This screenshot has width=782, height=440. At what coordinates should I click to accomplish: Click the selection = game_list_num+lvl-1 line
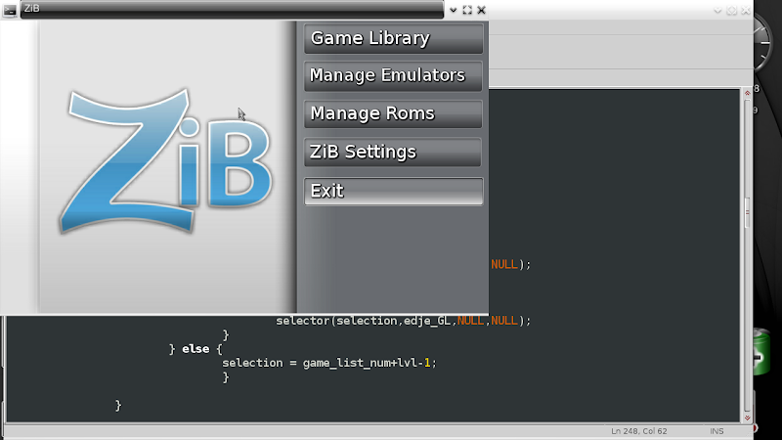329,363
